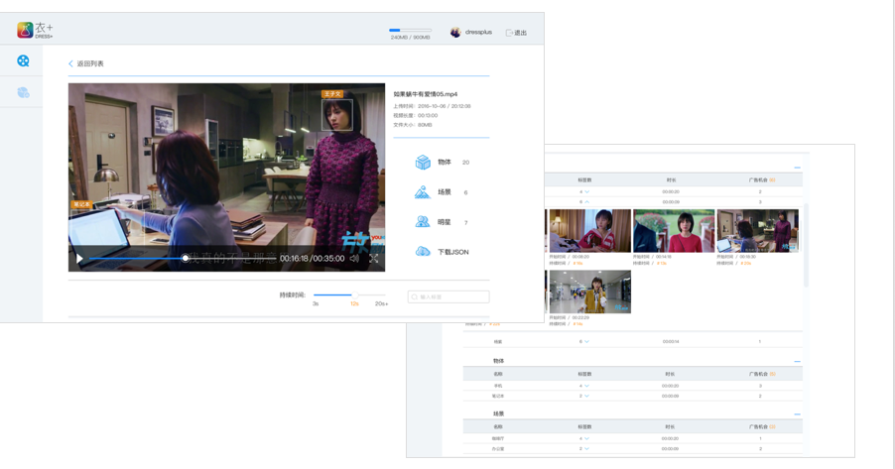
Task: Open the second sidebar icon below film reel
Action: tap(23, 93)
